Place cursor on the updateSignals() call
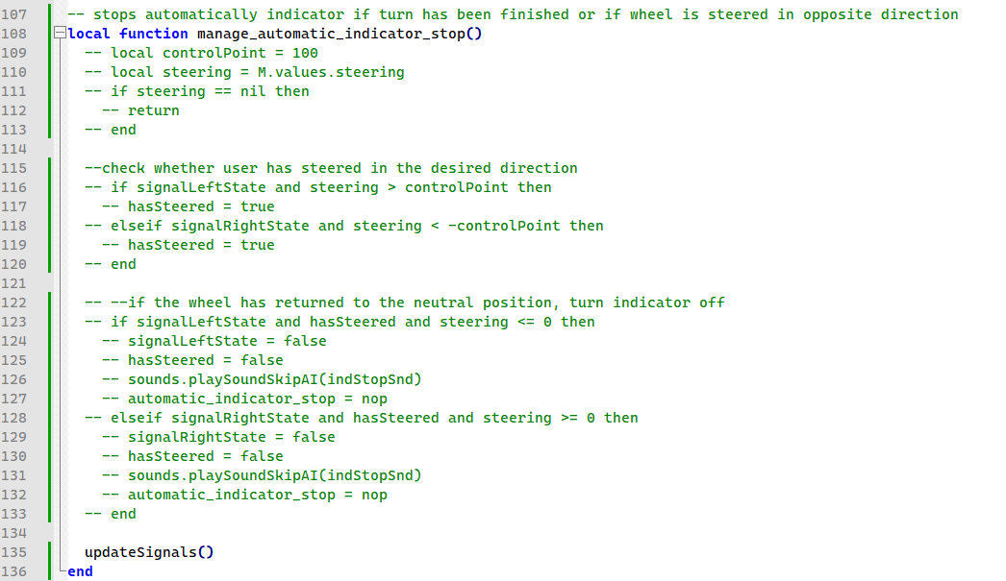 pos(148,552)
